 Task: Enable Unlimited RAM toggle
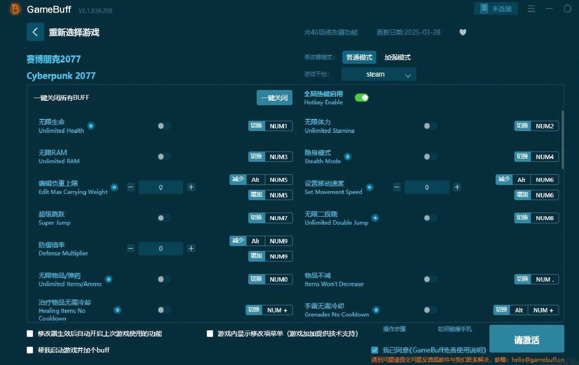tap(164, 156)
